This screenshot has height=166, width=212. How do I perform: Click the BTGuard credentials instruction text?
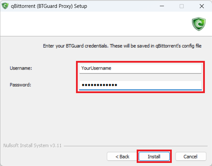point(122,46)
